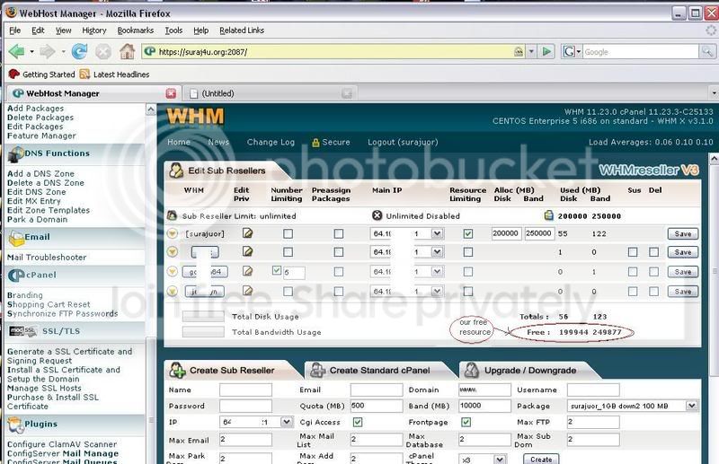Click the Plugins section icon
The image size is (719, 464).
click(x=15, y=425)
